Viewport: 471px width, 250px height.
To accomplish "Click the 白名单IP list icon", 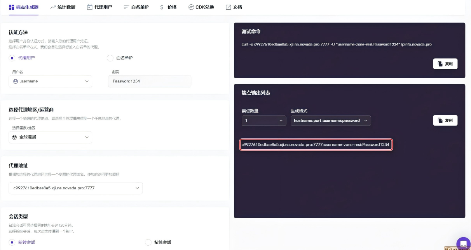I will (x=126, y=7).
